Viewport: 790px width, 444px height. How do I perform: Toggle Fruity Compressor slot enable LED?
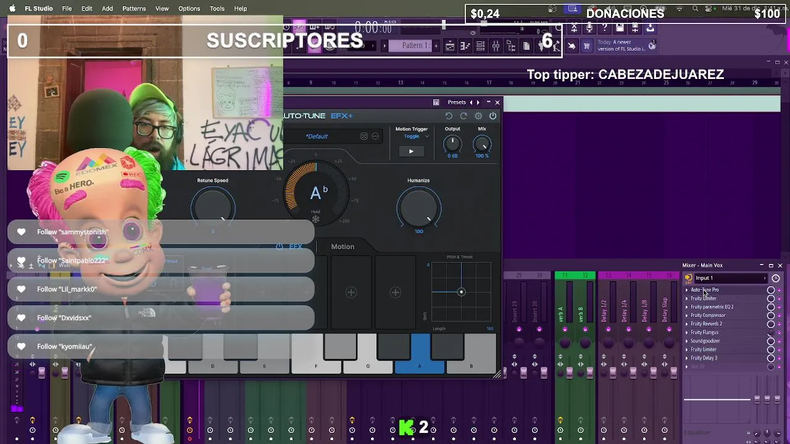[779, 316]
